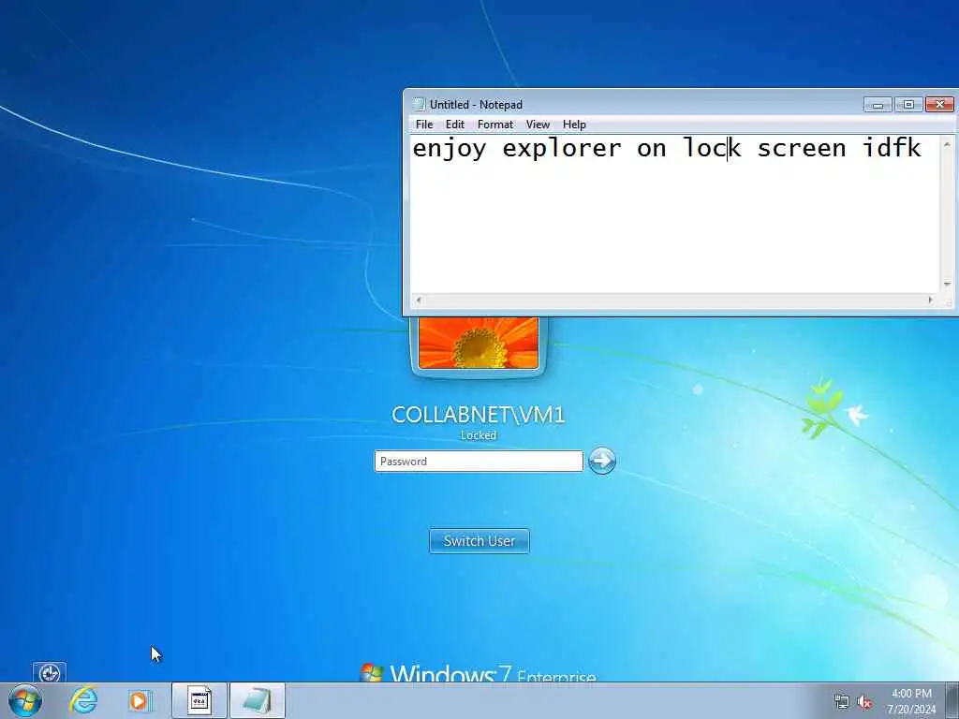This screenshot has height=719, width=959.
Task: Open the View menu in Notepad
Action: pyautogui.click(x=538, y=125)
